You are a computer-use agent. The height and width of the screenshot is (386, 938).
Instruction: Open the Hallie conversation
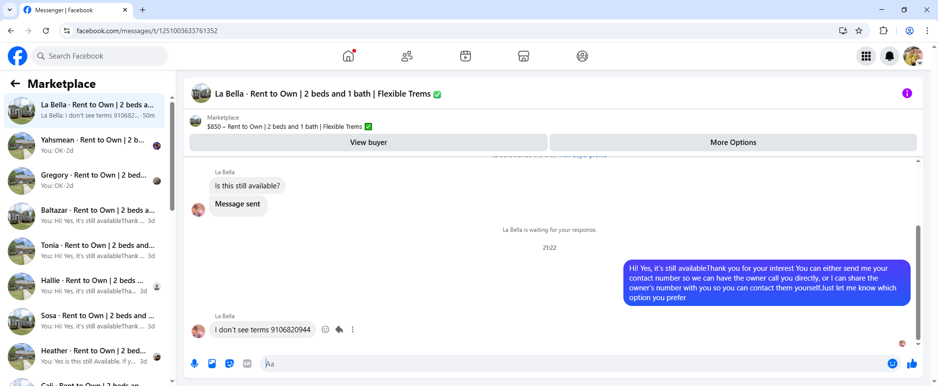85,286
